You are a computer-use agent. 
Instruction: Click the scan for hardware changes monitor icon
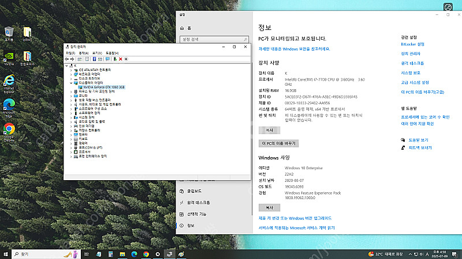tap(107, 59)
